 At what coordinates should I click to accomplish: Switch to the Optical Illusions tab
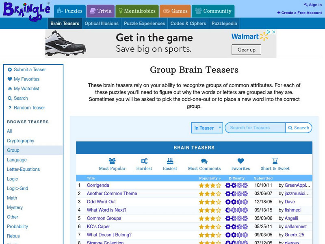coord(102,23)
